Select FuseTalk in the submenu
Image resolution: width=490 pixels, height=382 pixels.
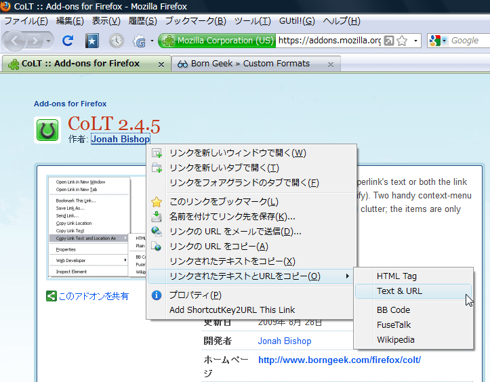pyautogui.click(x=413, y=325)
